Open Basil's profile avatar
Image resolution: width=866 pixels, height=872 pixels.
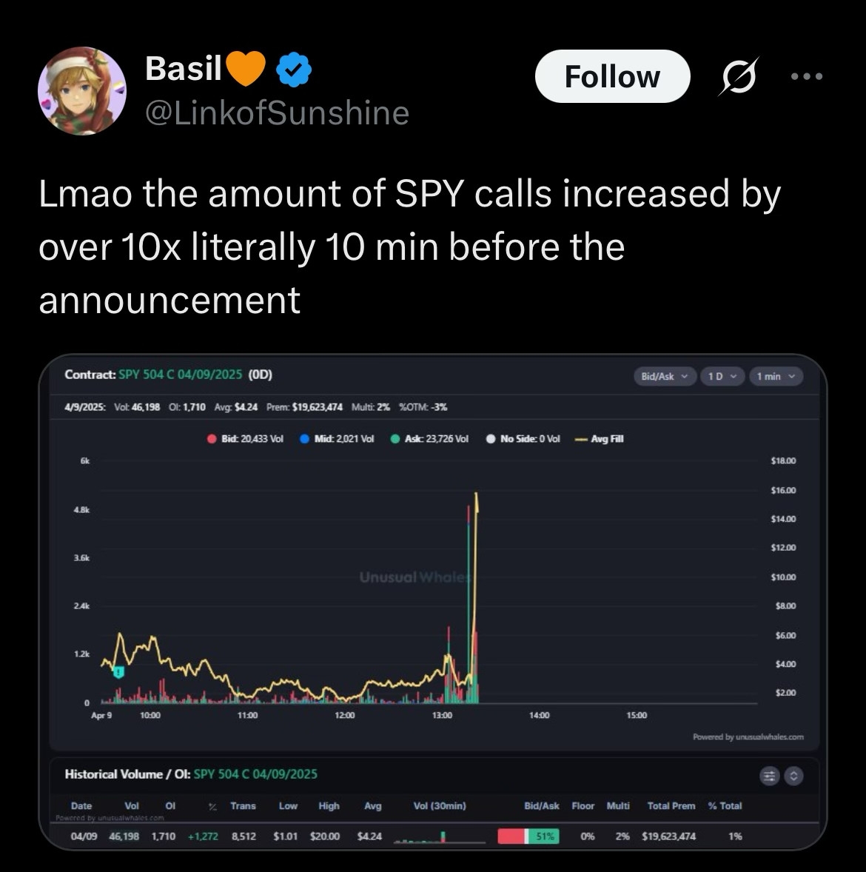81,91
